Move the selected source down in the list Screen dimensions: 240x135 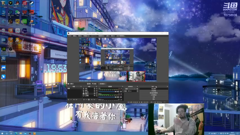[94, 100]
